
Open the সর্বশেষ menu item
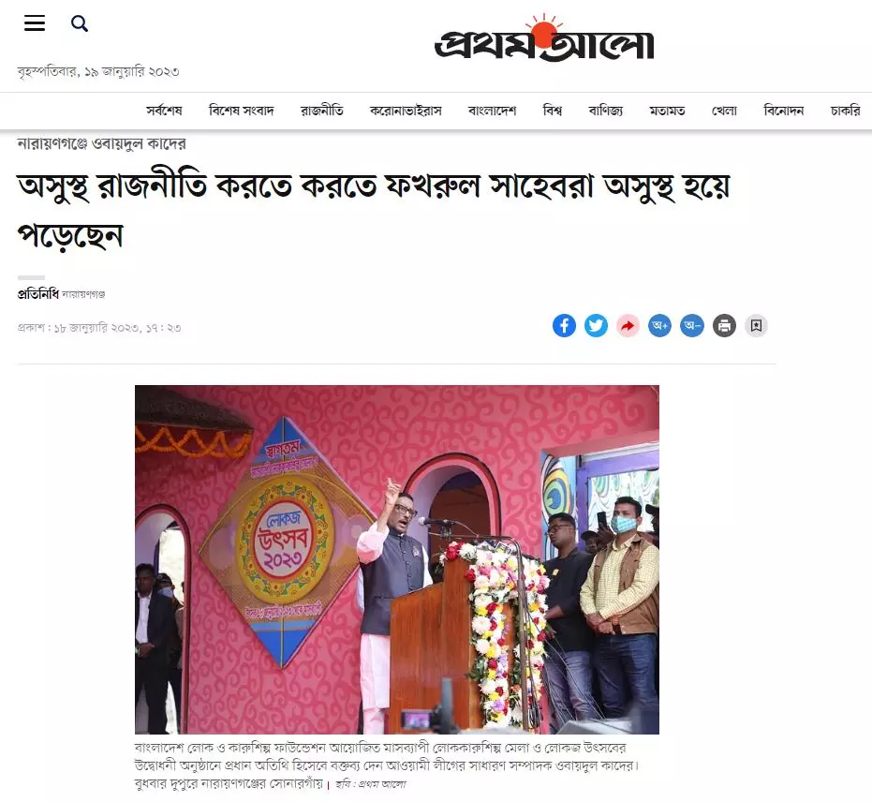pyautogui.click(x=164, y=111)
